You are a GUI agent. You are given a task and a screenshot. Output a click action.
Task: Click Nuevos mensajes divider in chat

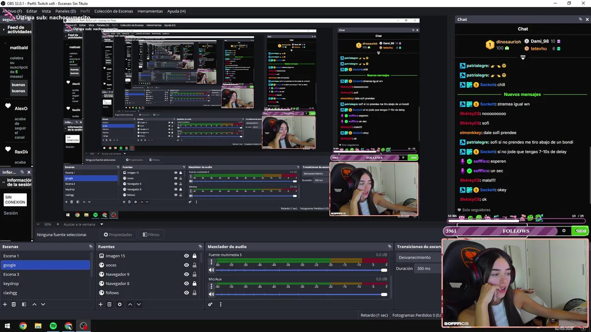(522, 95)
